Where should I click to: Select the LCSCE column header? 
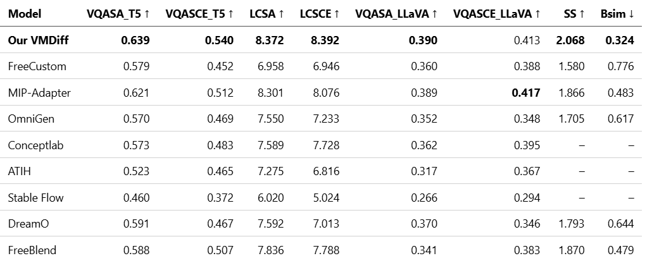click(319, 13)
